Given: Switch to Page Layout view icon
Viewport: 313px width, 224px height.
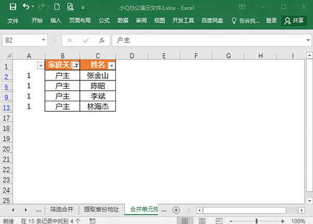Looking at the screenshot, I should [x=202, y=220].
